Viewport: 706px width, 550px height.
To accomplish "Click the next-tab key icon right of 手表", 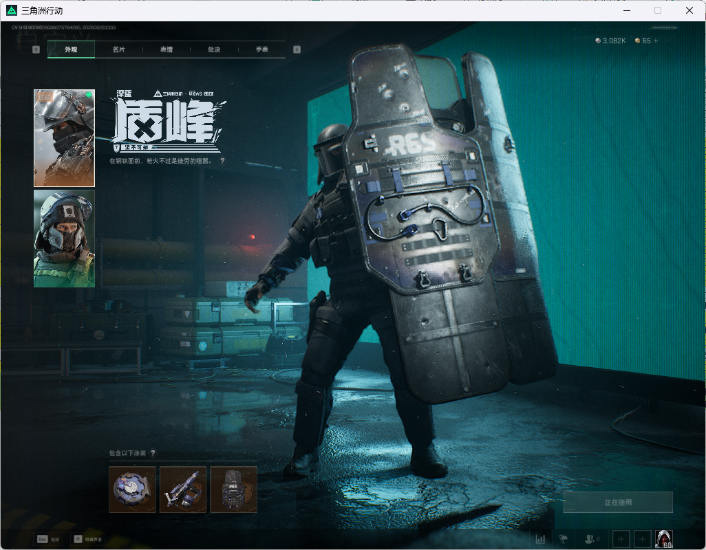I will (x=297, y=49).
